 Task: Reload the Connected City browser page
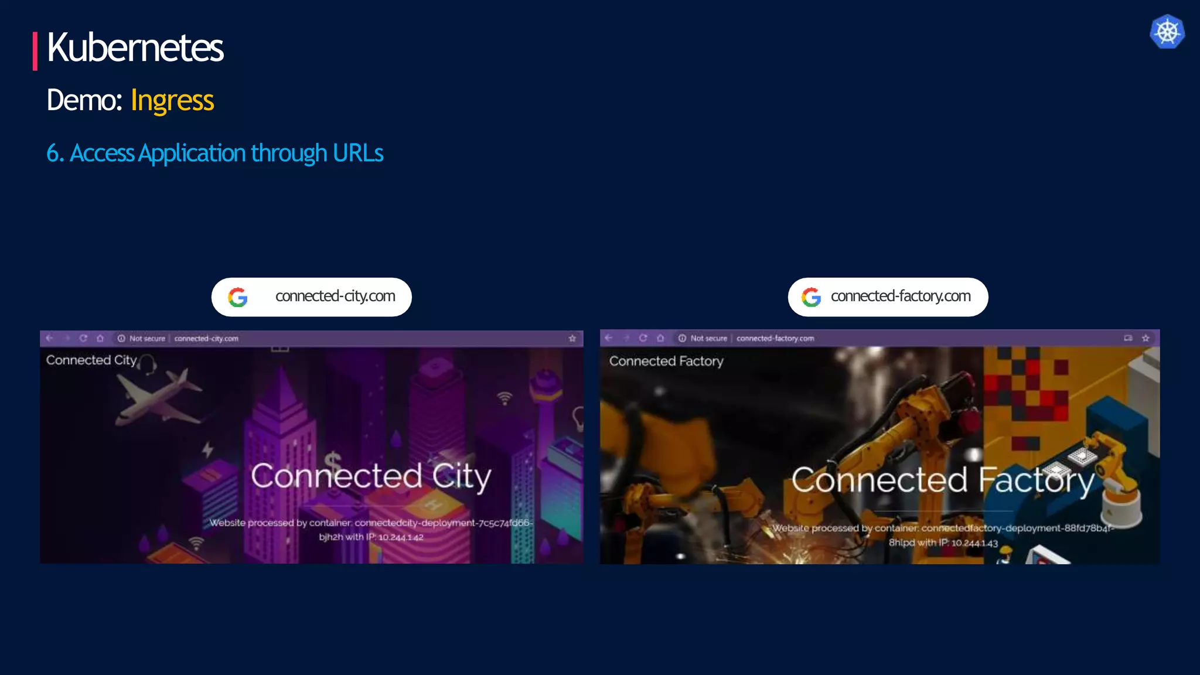tap(83, 338)
